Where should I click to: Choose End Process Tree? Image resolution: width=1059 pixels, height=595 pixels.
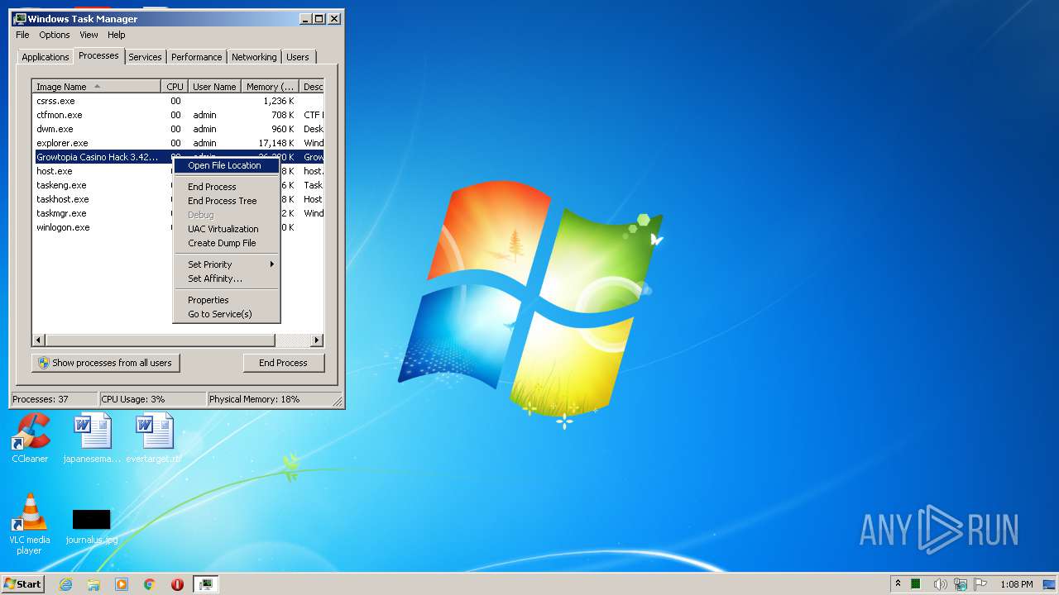coord(226,201)
